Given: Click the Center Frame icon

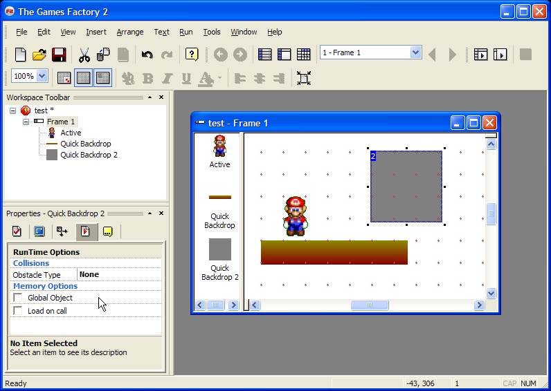Looking at the screenshot, I should tap(304, 78).
